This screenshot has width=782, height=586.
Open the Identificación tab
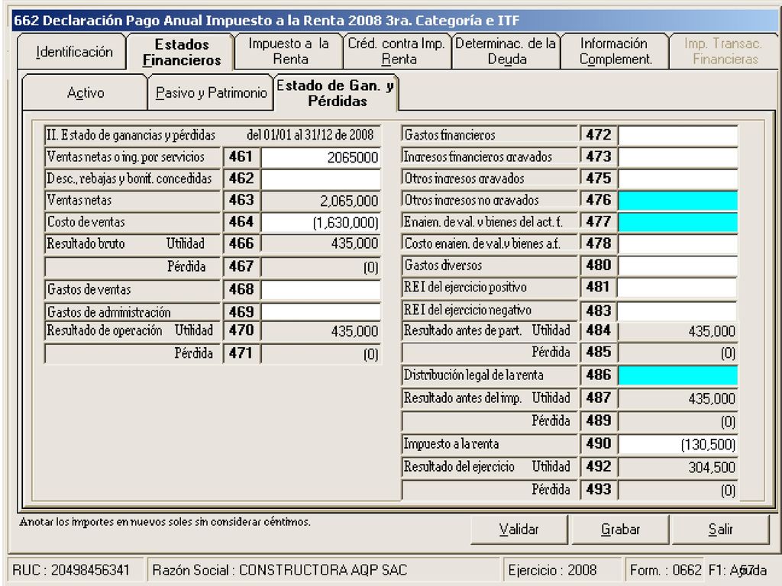73,52
